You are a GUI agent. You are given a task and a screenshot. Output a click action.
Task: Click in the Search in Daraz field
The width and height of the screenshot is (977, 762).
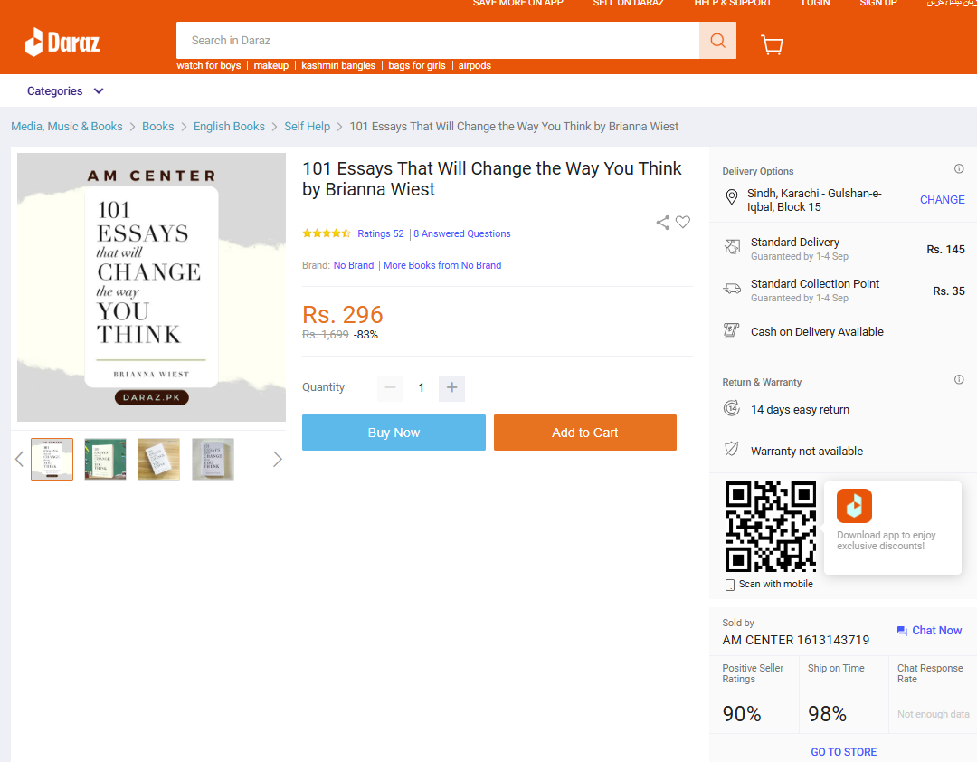[438, 41]
